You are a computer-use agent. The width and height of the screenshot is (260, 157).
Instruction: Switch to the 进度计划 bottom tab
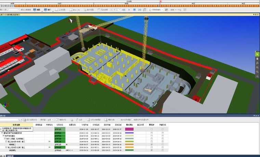point(3,156)
